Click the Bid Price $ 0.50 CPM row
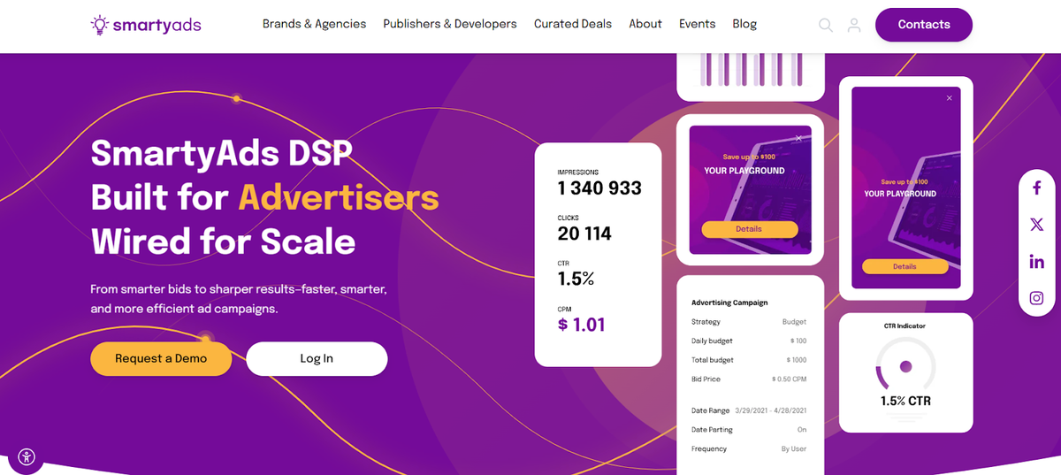 (749, 379)
